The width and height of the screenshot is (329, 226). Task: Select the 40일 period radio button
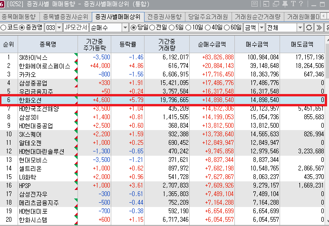pos(208,28)
